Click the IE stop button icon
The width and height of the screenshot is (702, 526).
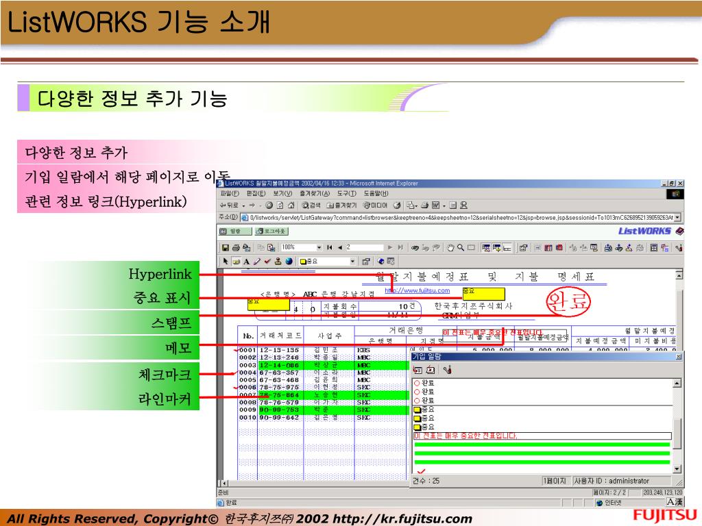point(269,205)
